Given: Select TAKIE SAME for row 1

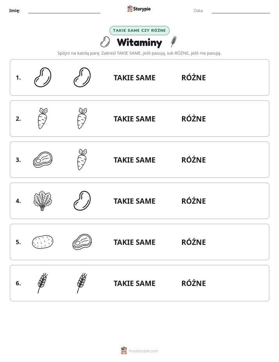Looking at the screenshot, I should click(x=134, y=78).
